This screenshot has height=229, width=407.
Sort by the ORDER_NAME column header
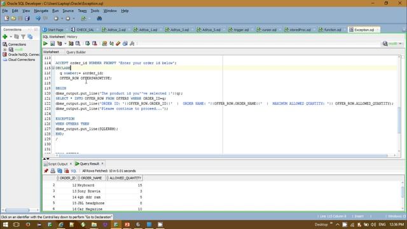click(92, 178)
